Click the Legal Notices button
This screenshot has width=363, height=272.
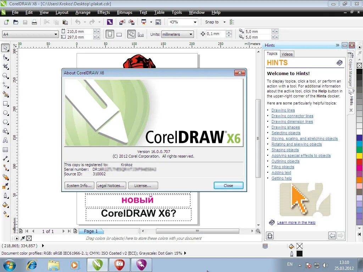pyautogui.click(x=111, y=186)
